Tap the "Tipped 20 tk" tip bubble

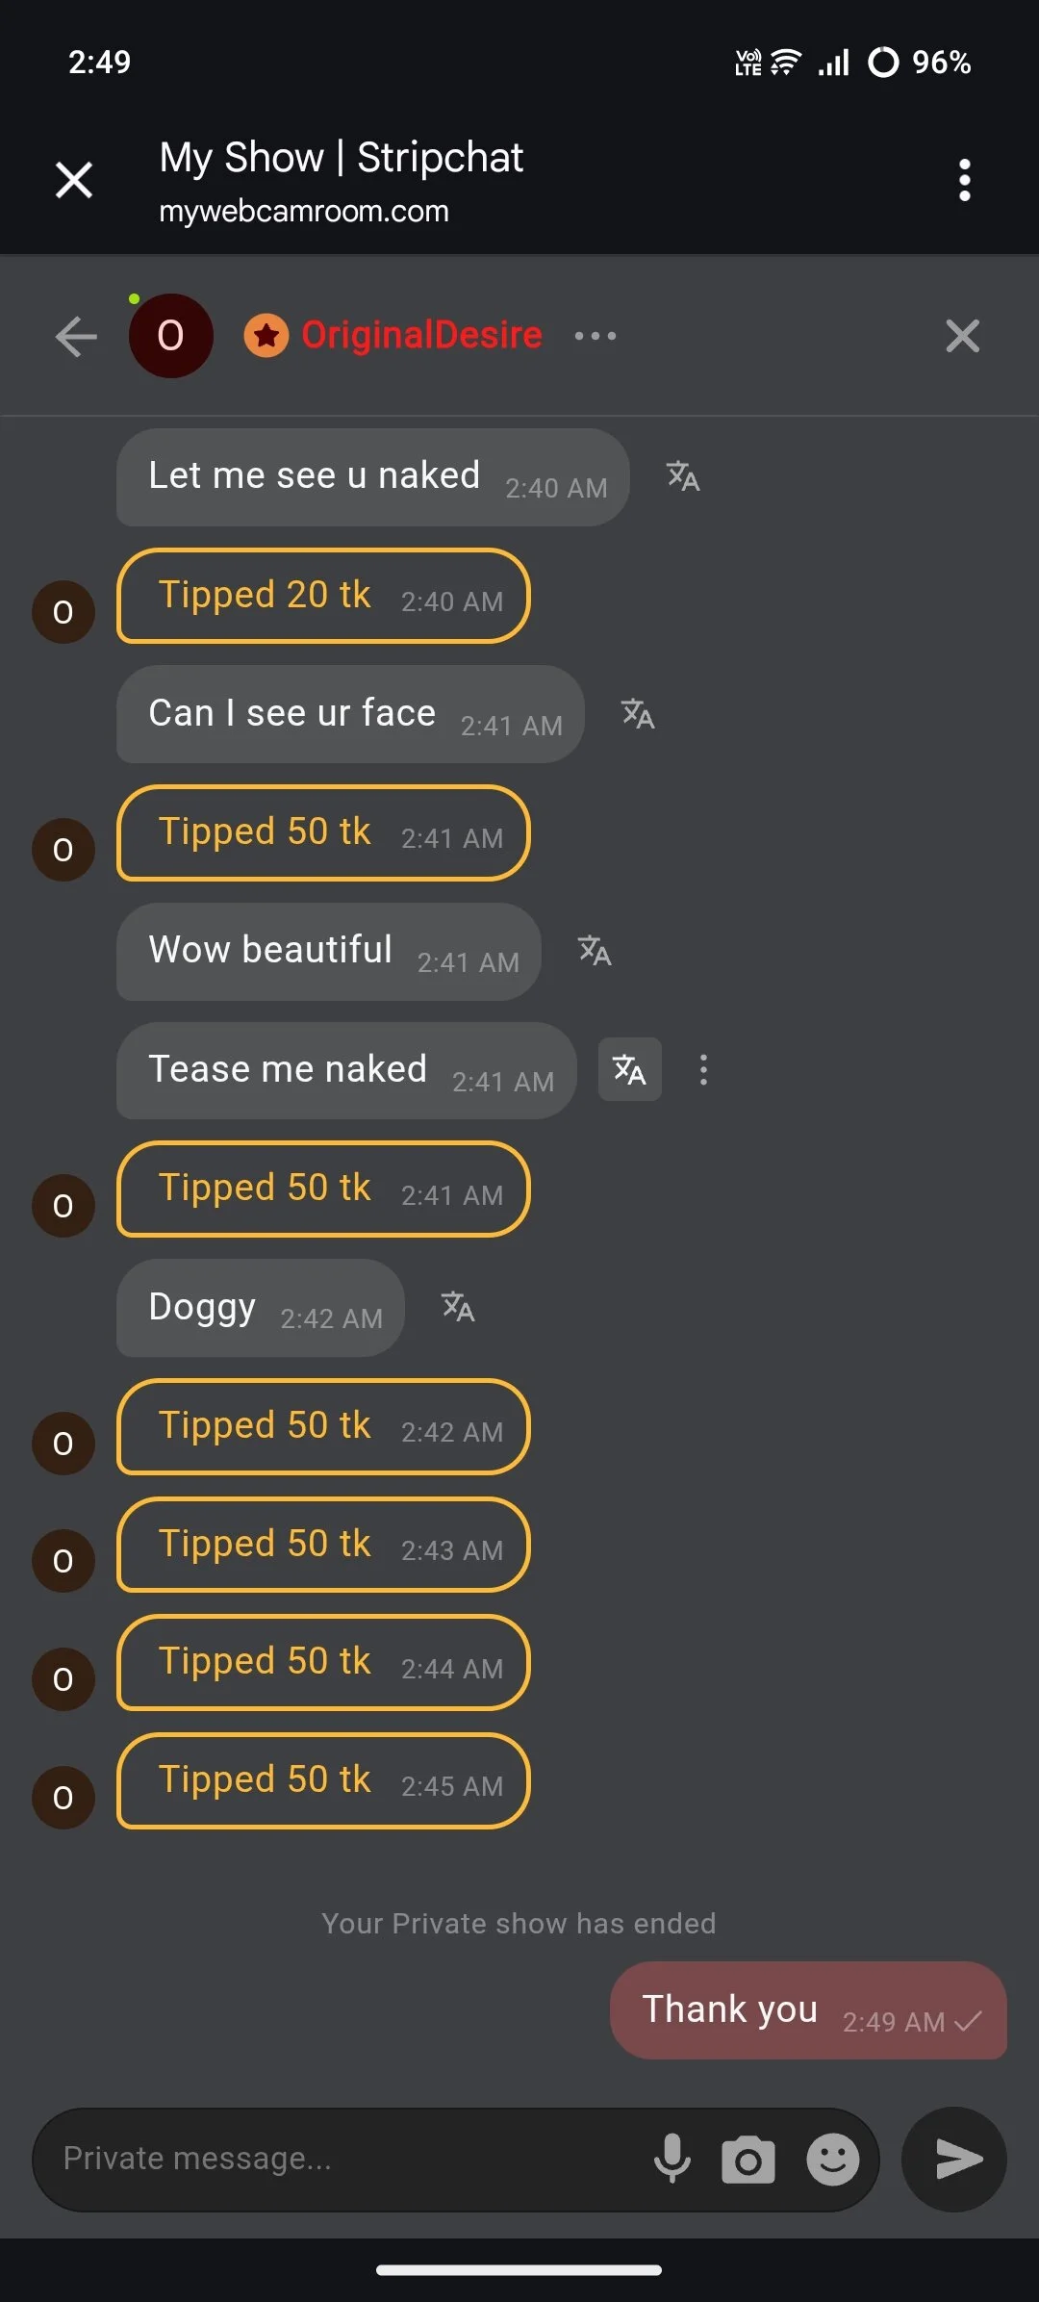coord(323,596)
